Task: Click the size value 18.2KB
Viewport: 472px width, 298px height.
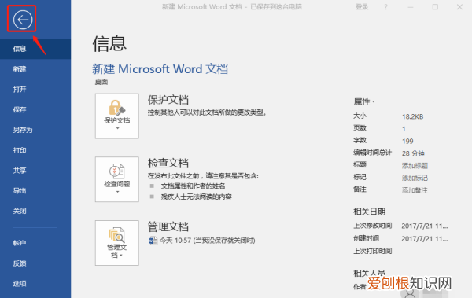Action: tap(413, 116)
